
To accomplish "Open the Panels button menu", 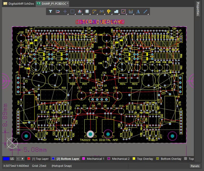I will coord(195,166).
